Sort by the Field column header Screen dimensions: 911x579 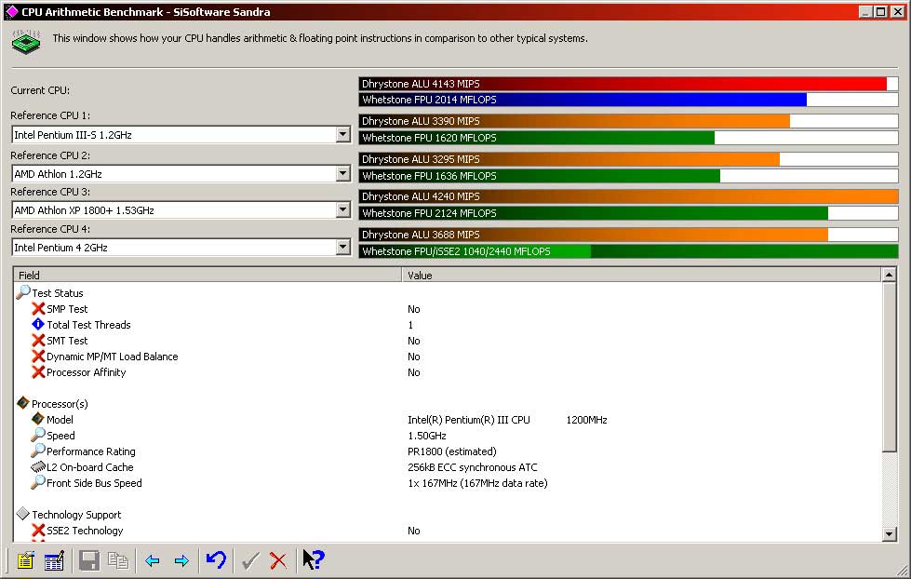pyautogui.click(x=208, y=275)
